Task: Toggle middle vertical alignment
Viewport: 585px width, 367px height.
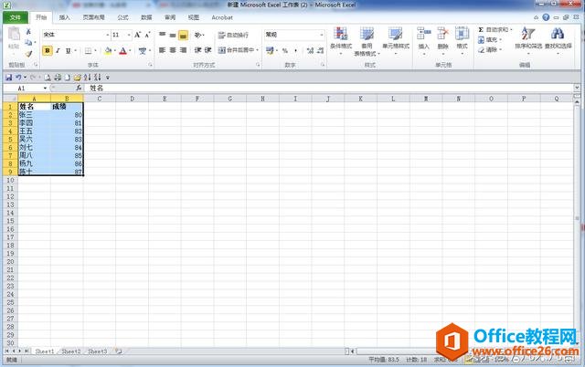Action: coord(173,35)
